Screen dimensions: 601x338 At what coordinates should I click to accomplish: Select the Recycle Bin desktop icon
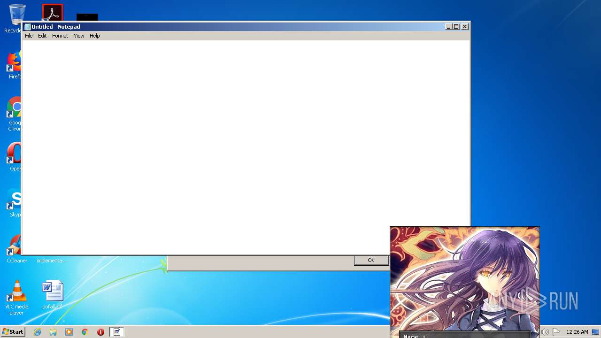click(x=14, y=19)
